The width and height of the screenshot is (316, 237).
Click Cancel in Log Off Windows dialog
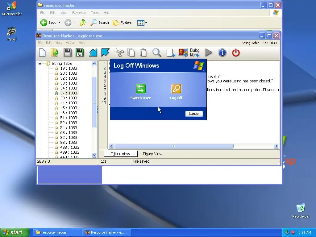[x=194, y=114]
